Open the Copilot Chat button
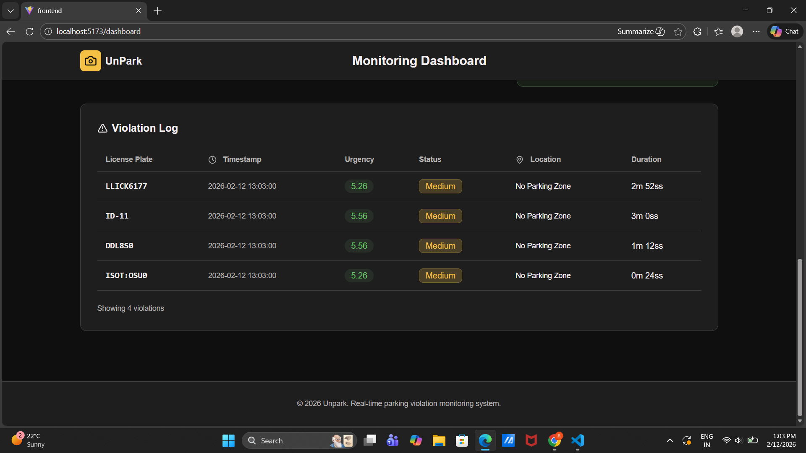Viewport: 806px width, 453px height. [785, 31]
